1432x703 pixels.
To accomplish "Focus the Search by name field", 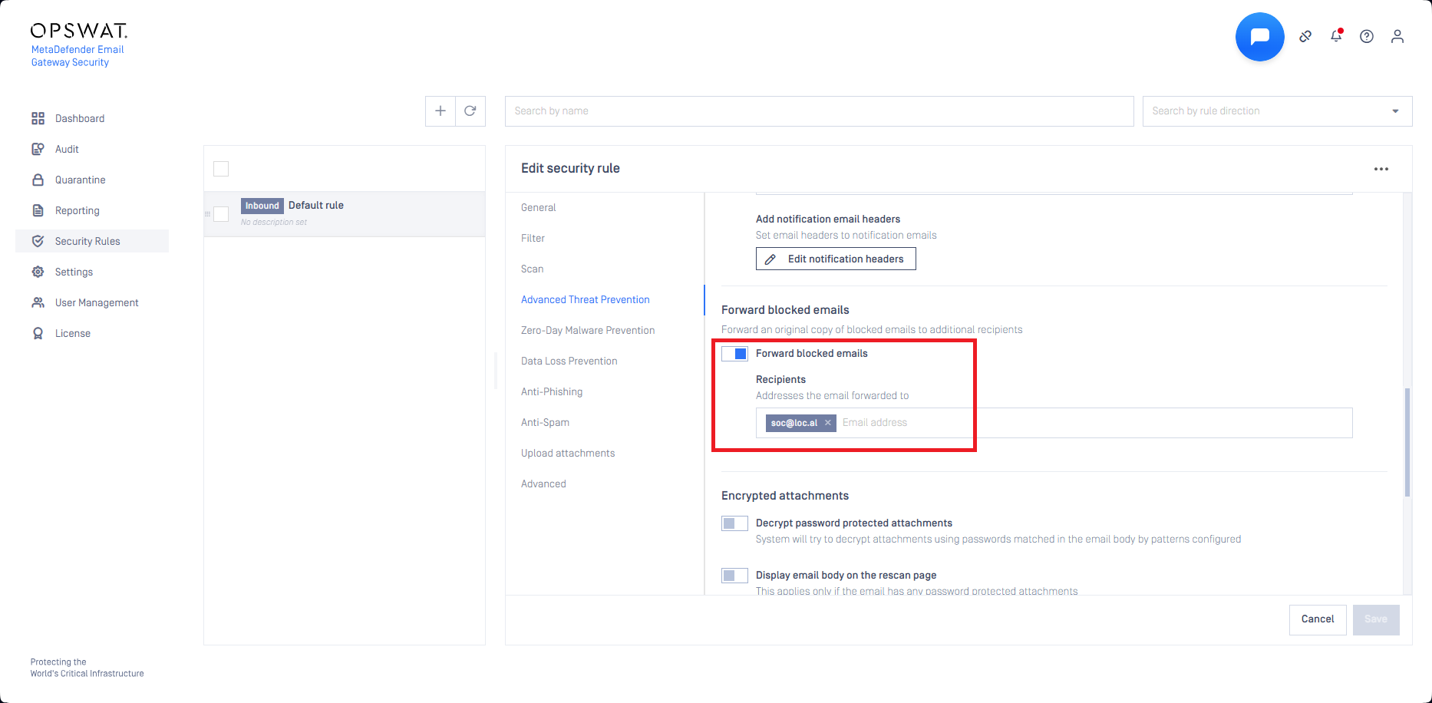I will [819, 111].
